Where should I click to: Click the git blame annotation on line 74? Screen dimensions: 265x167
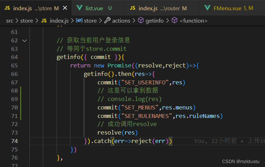[229, 141]
